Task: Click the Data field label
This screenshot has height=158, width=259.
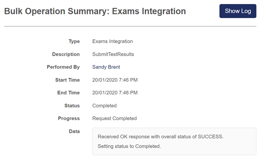Action: tap(74, 131)
